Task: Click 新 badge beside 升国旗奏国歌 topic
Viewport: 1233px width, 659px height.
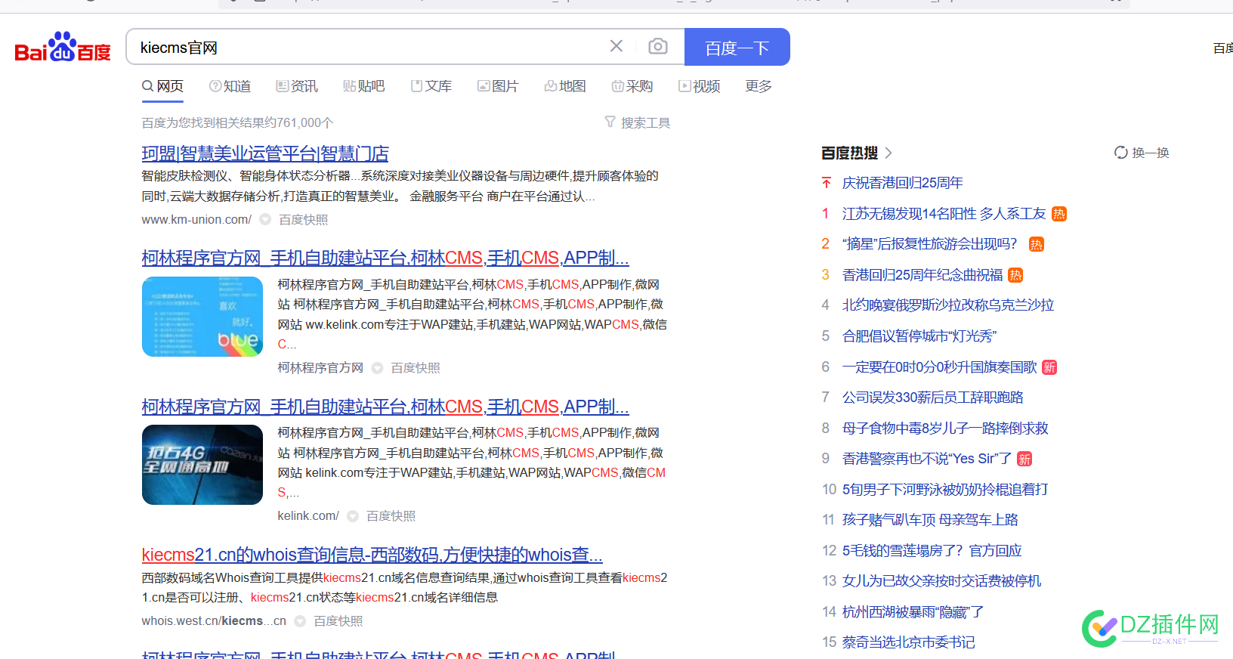Action: 1049,367
